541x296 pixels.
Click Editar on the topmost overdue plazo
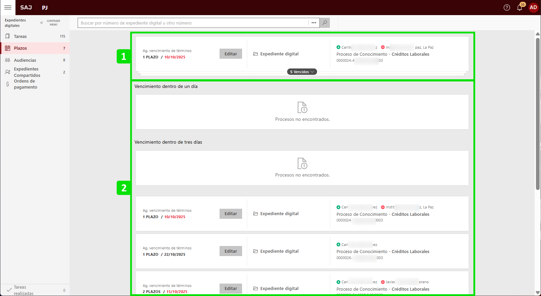[231, 54]
